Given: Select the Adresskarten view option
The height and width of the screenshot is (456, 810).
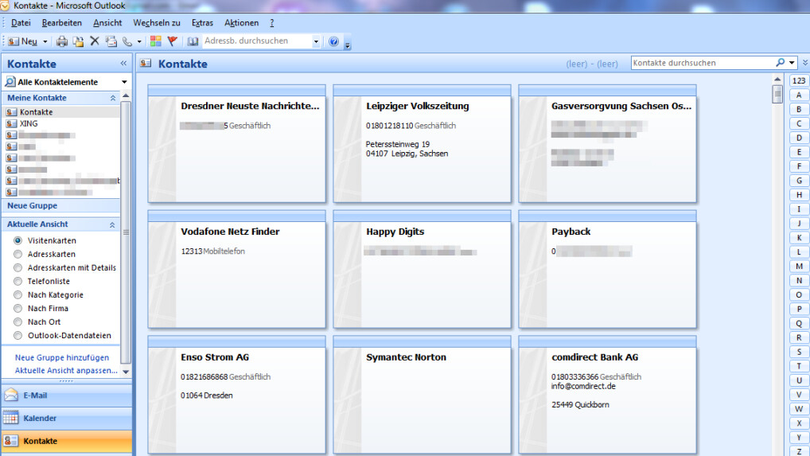Looking at the screenshot, I should point(18,254).
